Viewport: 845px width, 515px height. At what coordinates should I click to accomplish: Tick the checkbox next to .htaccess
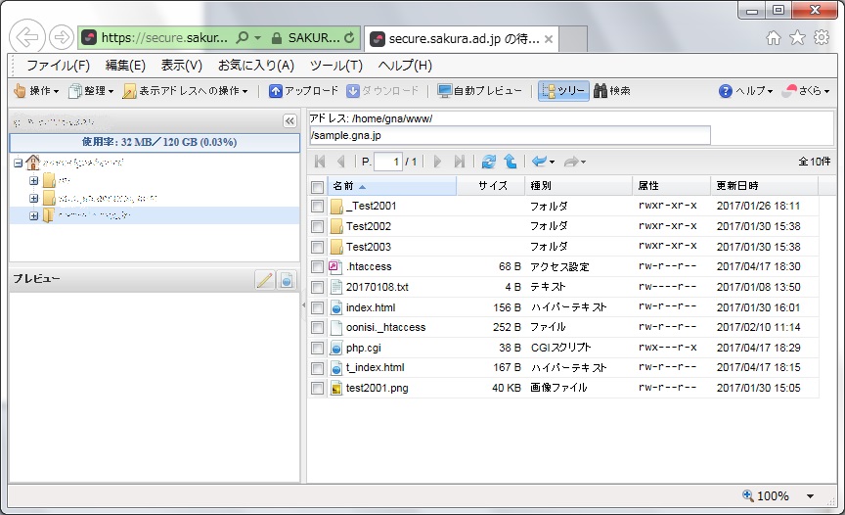[317, 266]
